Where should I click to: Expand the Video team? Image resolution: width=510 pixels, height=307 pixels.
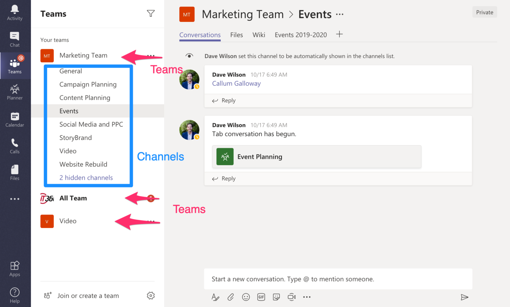68,221
